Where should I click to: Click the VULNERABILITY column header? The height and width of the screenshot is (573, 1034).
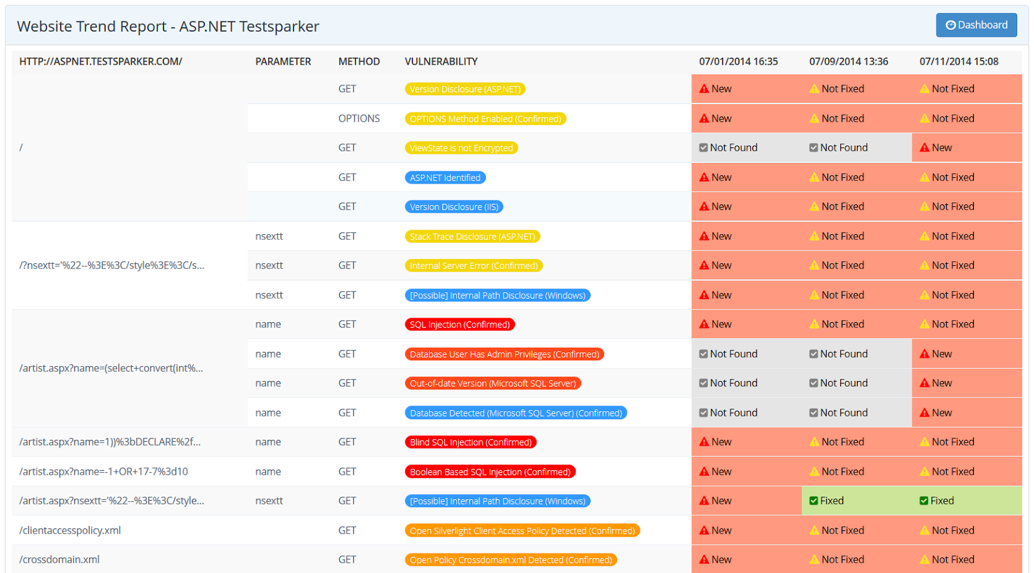click(x=441, y=61)
